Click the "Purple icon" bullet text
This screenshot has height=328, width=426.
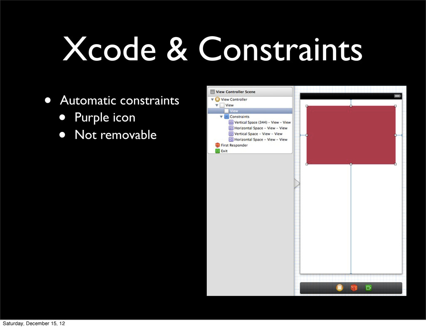(105, 117)
